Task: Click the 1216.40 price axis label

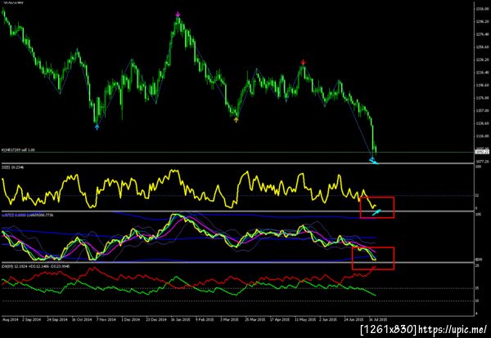Action: pos(482,73)
